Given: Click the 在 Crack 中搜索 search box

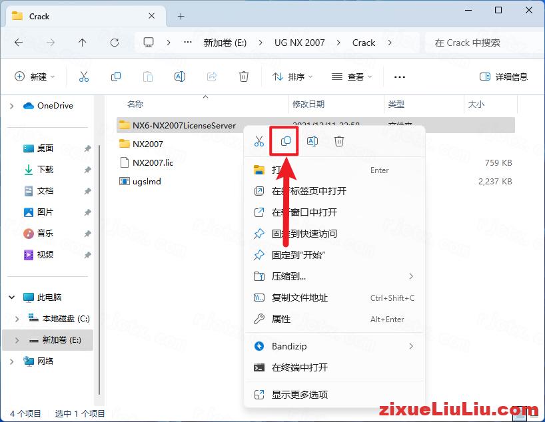Looking at the screenshot, I should point(484,43).
